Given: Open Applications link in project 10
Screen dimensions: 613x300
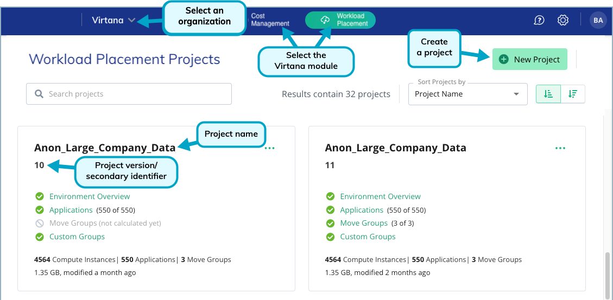Looking at the screenshot, I should pyautogui.click(x=71, y=210).
